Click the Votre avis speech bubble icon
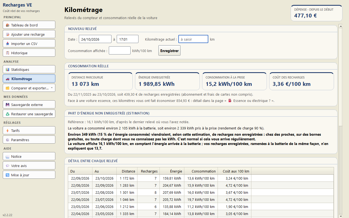349x218 pixels. tap(8, 166)
